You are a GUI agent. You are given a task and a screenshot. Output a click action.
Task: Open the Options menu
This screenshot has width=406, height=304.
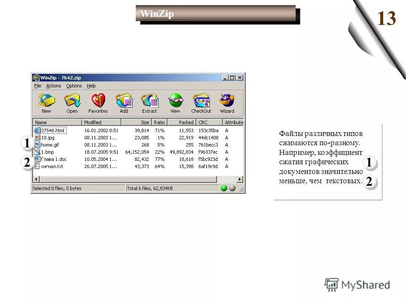(x=74, y=86)
